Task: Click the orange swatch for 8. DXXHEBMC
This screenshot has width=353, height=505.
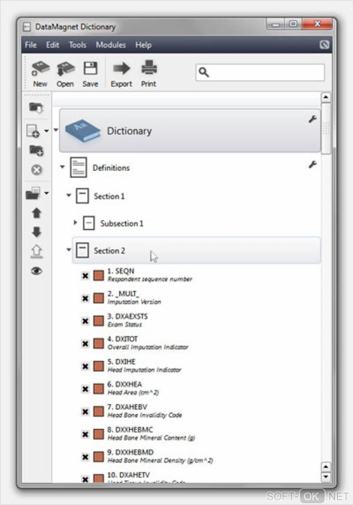Action: (x=99, y=434)
